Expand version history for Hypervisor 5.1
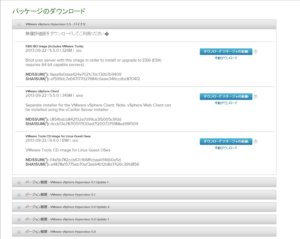The image size is (300, 239). 19,195
